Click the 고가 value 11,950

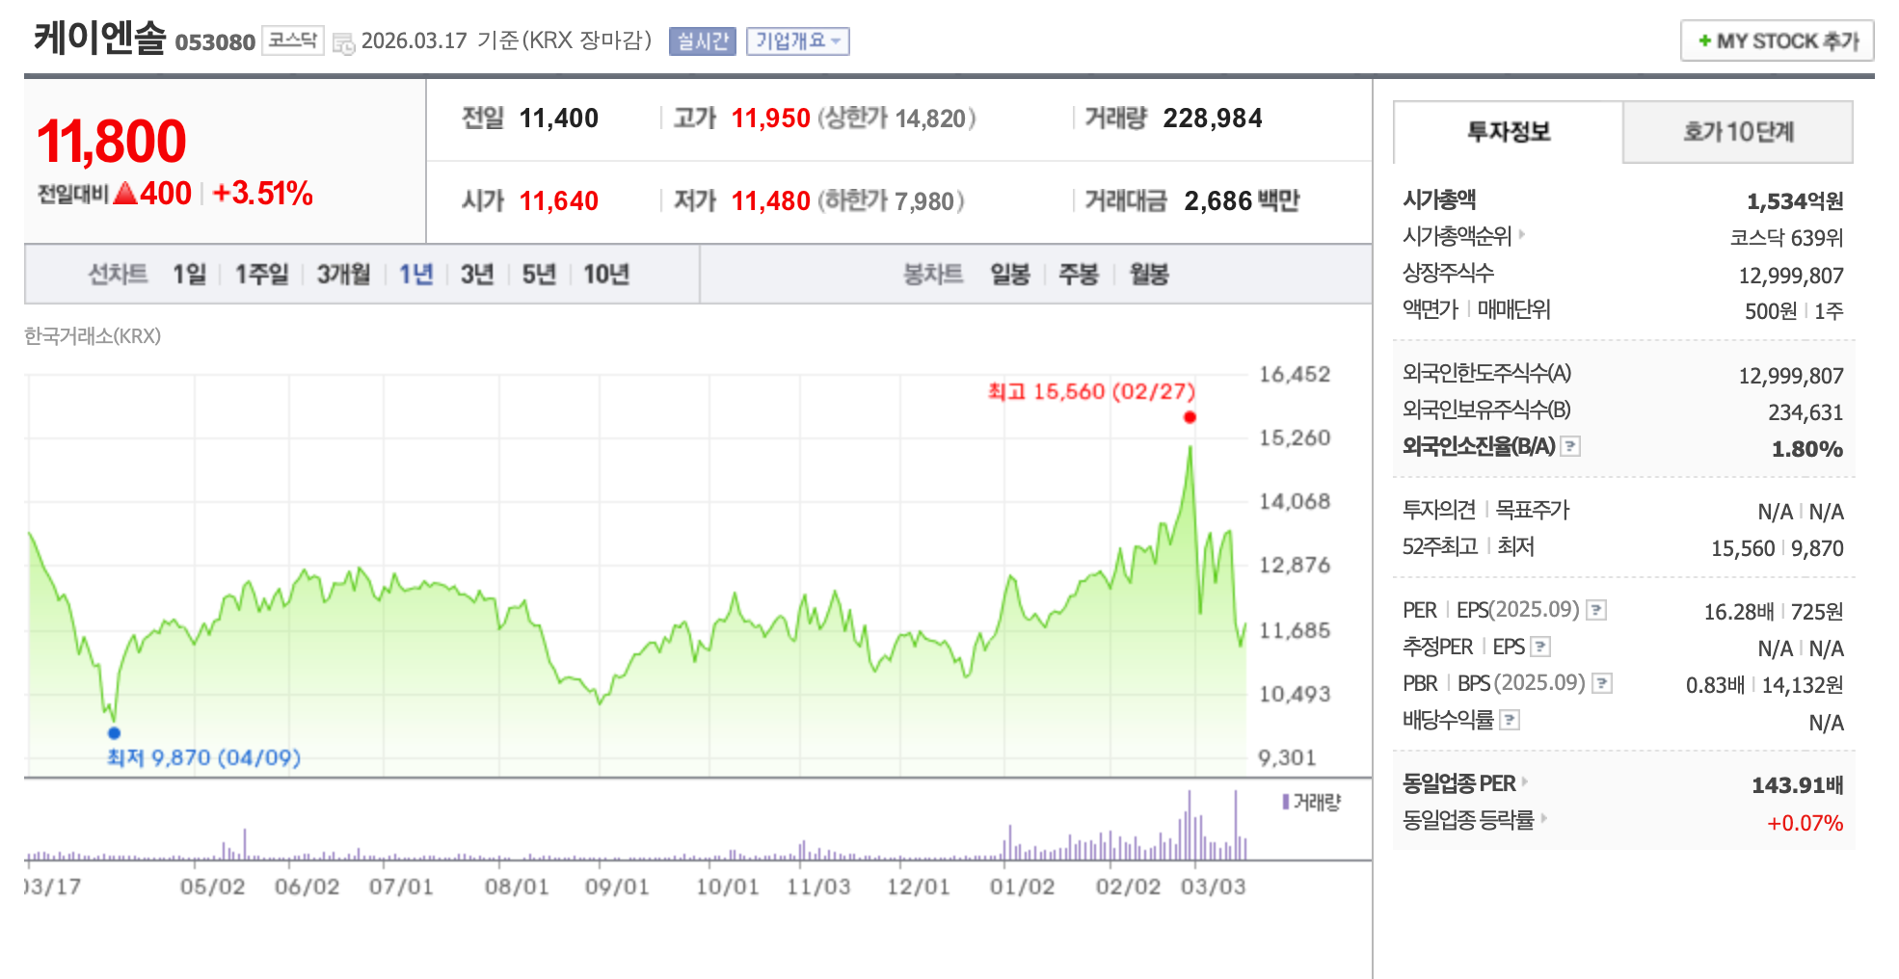click(771, 119)
